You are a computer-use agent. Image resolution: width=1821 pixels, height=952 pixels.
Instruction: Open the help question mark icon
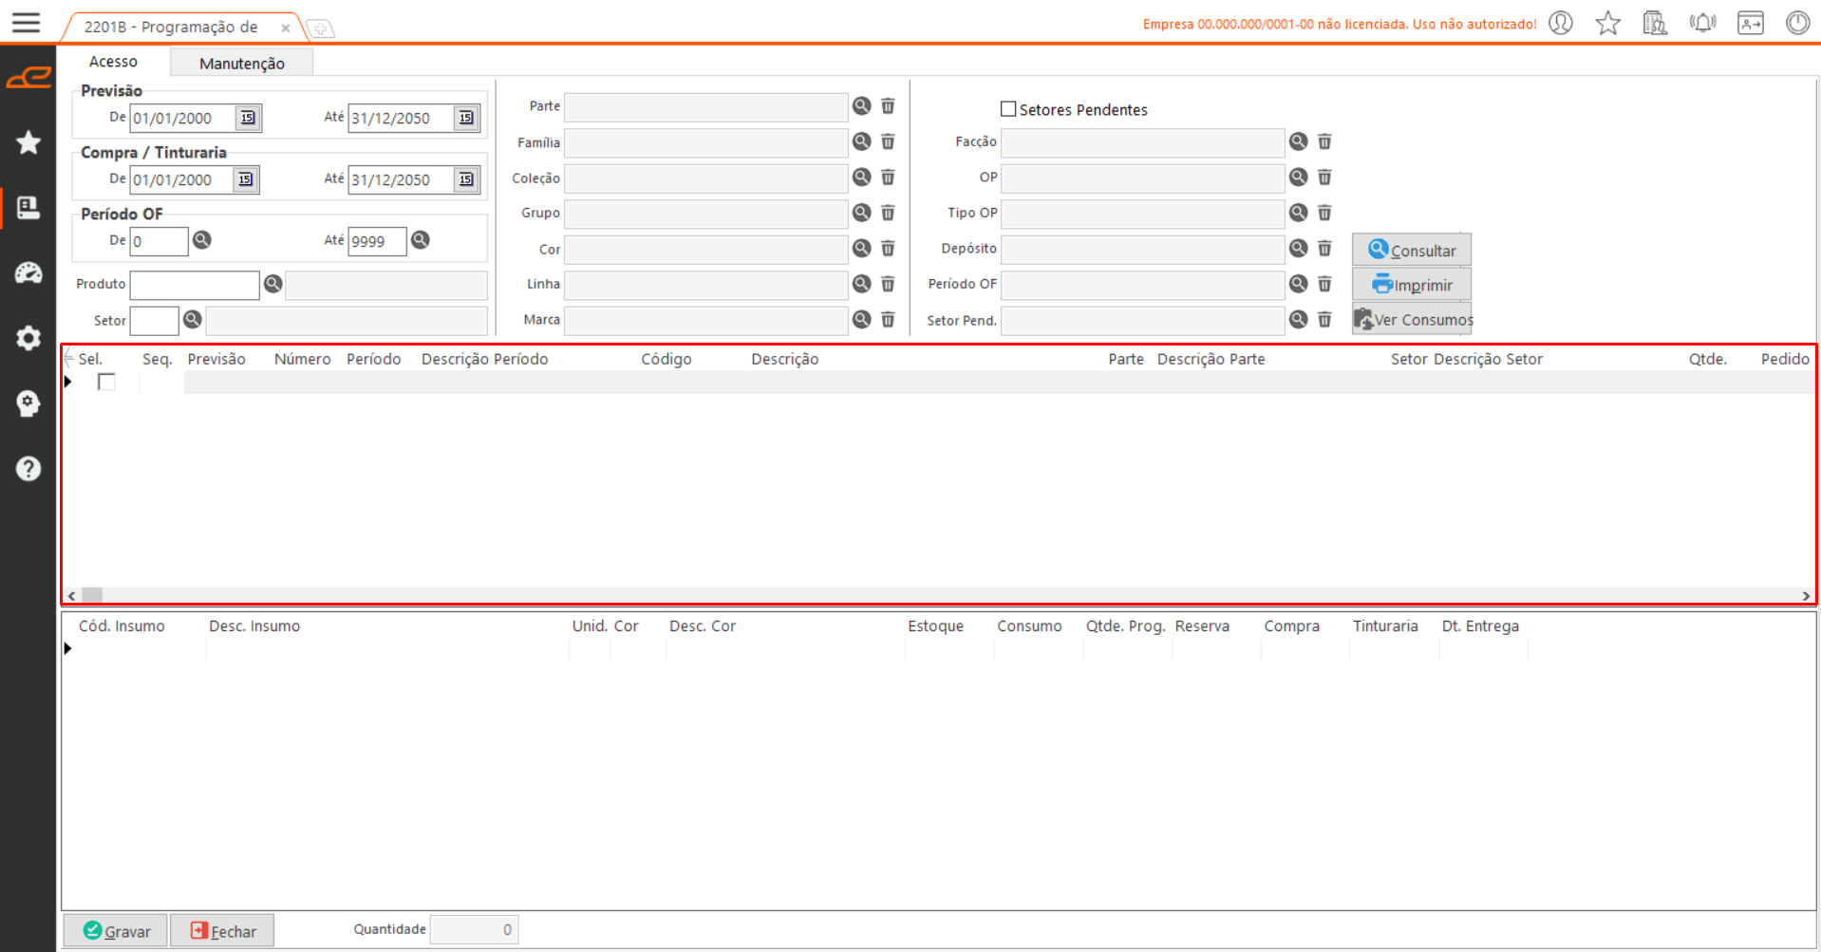coord(28,469)
